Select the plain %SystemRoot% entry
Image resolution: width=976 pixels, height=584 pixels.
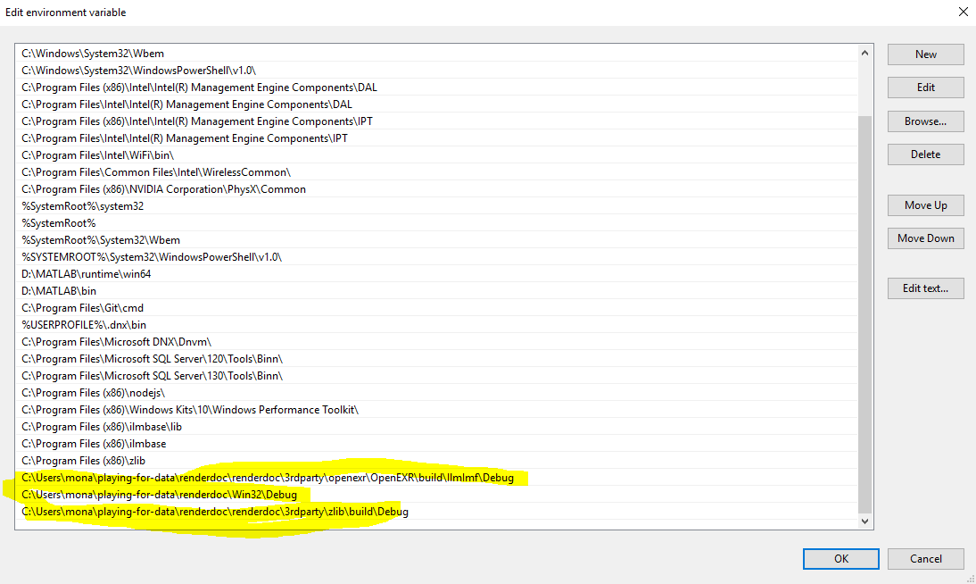point(436,223)
